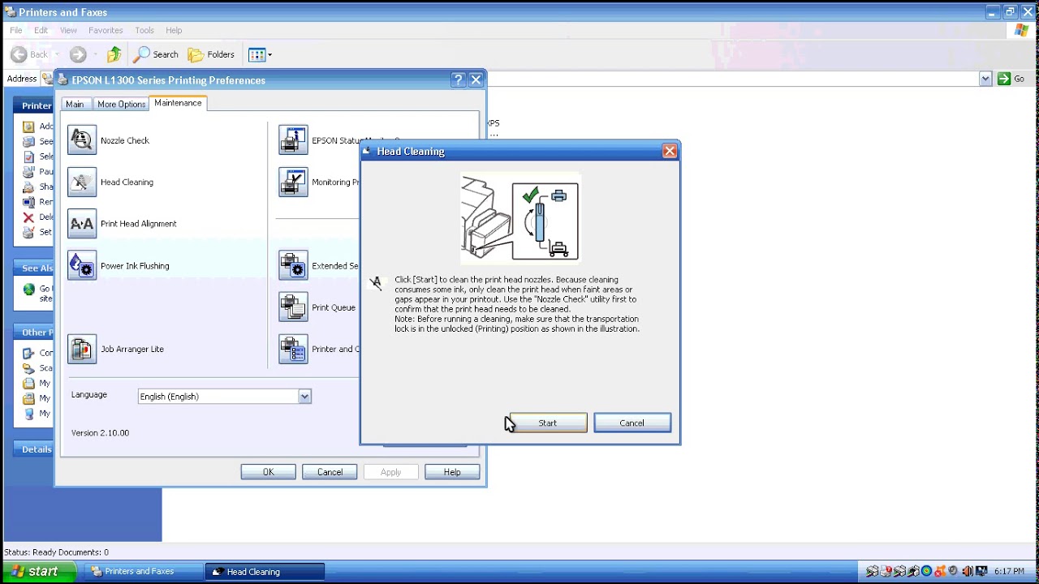1039x584 pixels.
Task: Click OK in Printing Preferences
Action: [269, 472]
